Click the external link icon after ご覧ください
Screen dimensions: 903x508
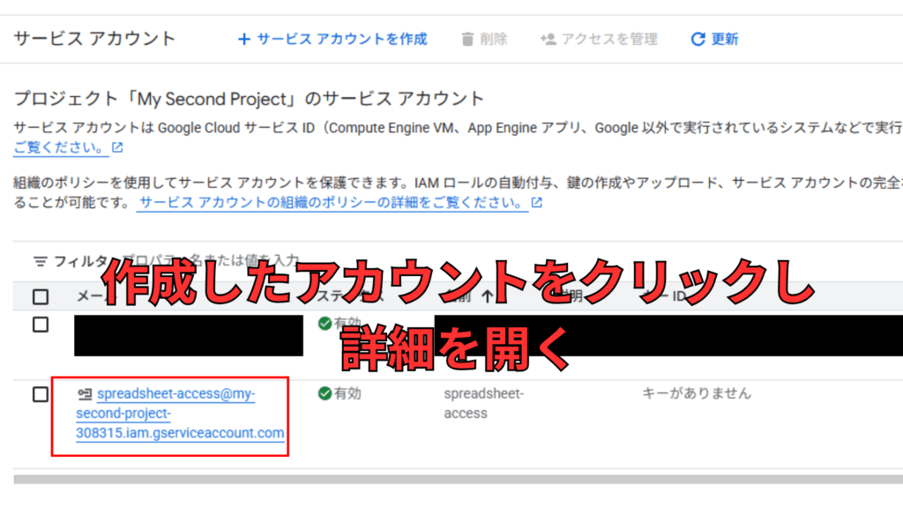click(x=117, y=147)
